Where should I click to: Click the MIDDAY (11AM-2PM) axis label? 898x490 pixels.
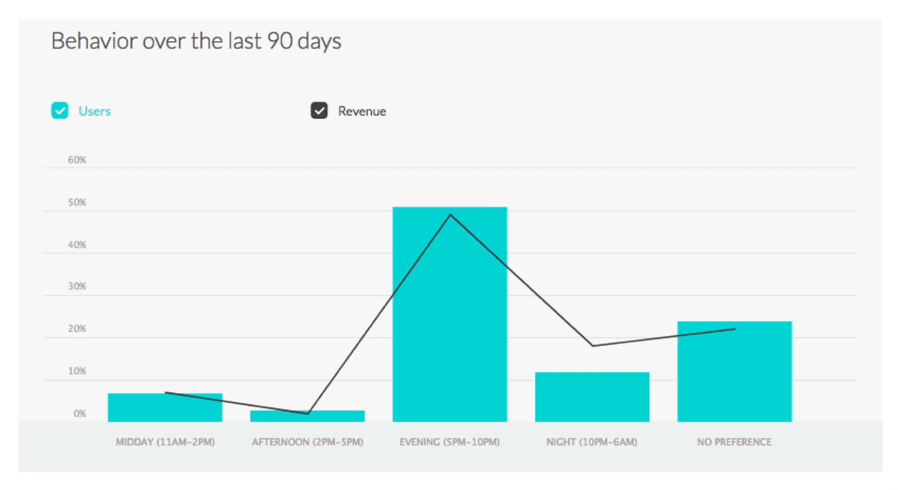(x=165, y=442)
